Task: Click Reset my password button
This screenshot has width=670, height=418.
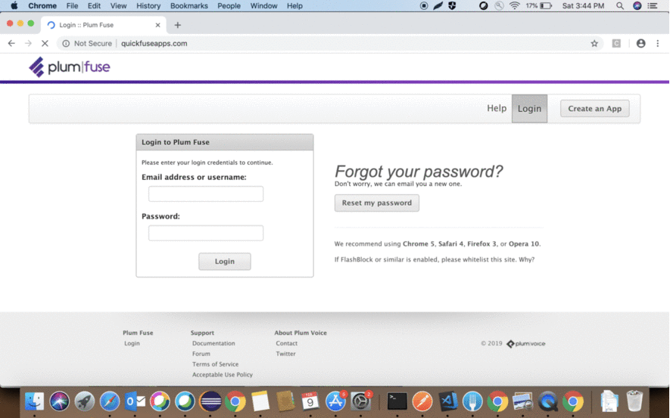Action: (377, 203)
